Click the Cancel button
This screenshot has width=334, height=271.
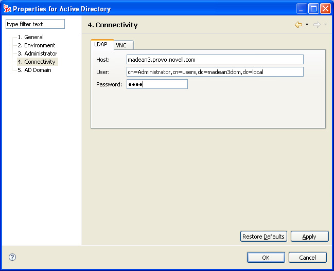click(x=308, y=258)
